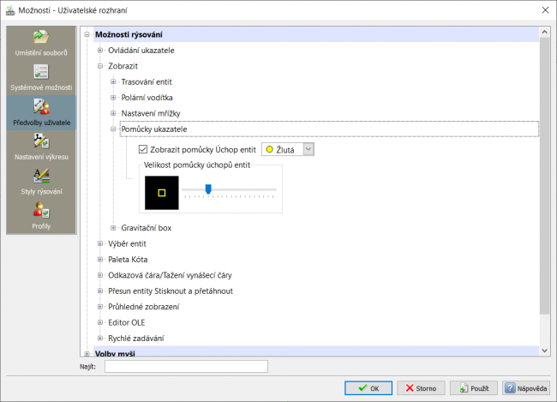557x402 pixels.
Task: Toggle Zobrazit pomůcky Úchop entit checkbox
Action: pos(143,149)
